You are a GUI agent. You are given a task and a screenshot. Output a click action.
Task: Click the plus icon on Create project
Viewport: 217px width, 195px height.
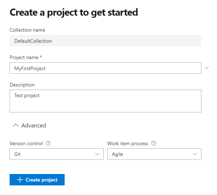coord(20,180)
